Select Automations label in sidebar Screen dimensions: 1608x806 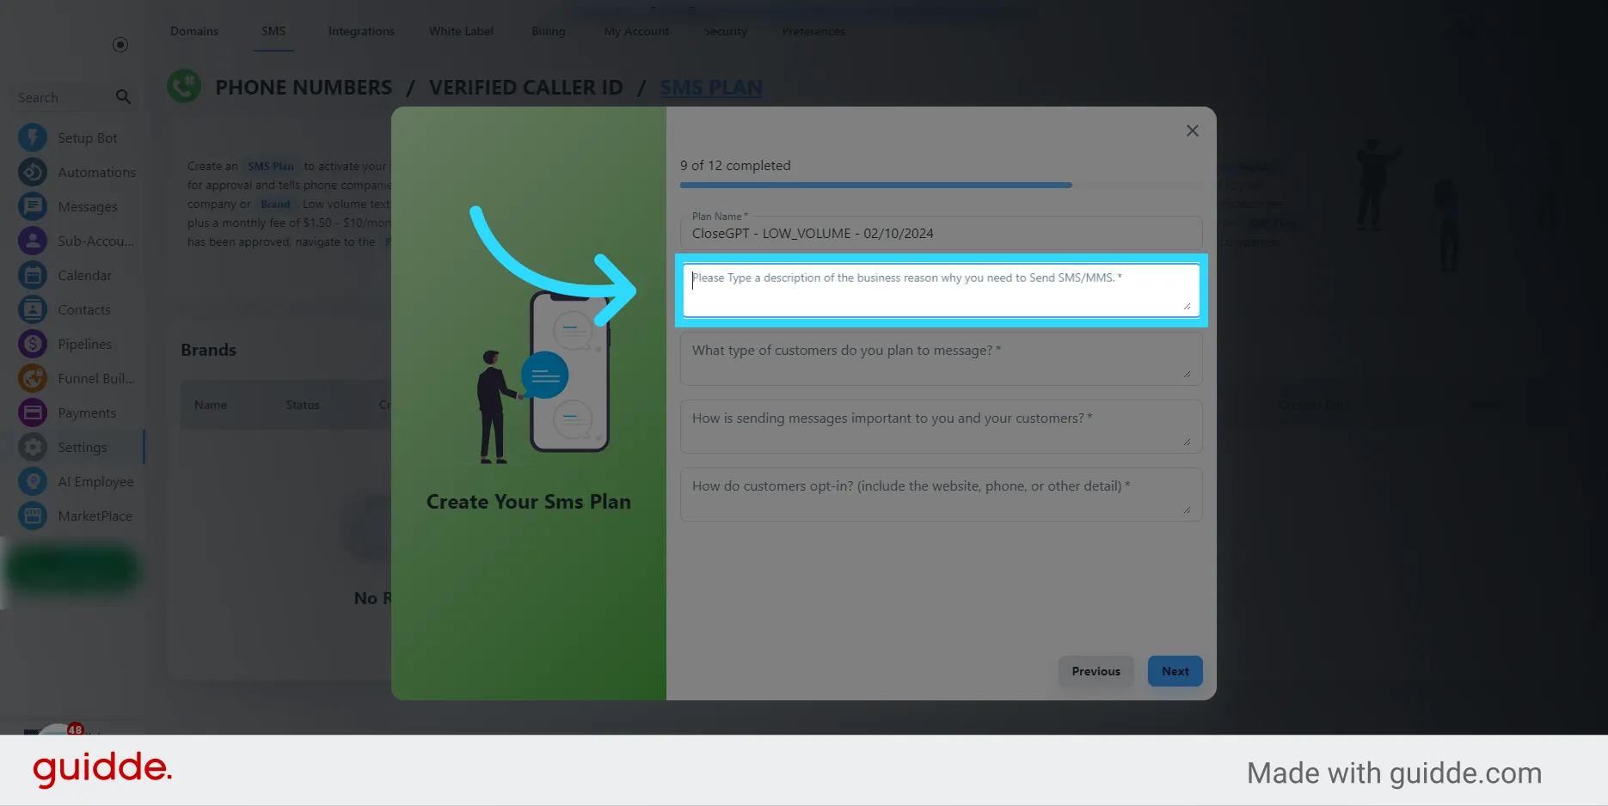97,173
